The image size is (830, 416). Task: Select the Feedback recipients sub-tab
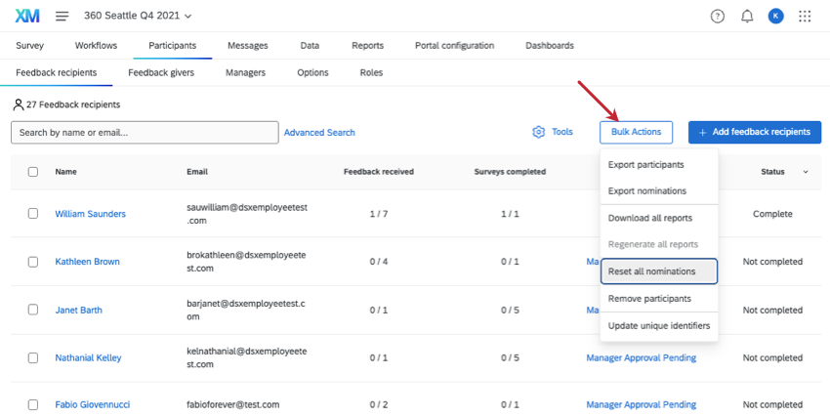point(56,72)
